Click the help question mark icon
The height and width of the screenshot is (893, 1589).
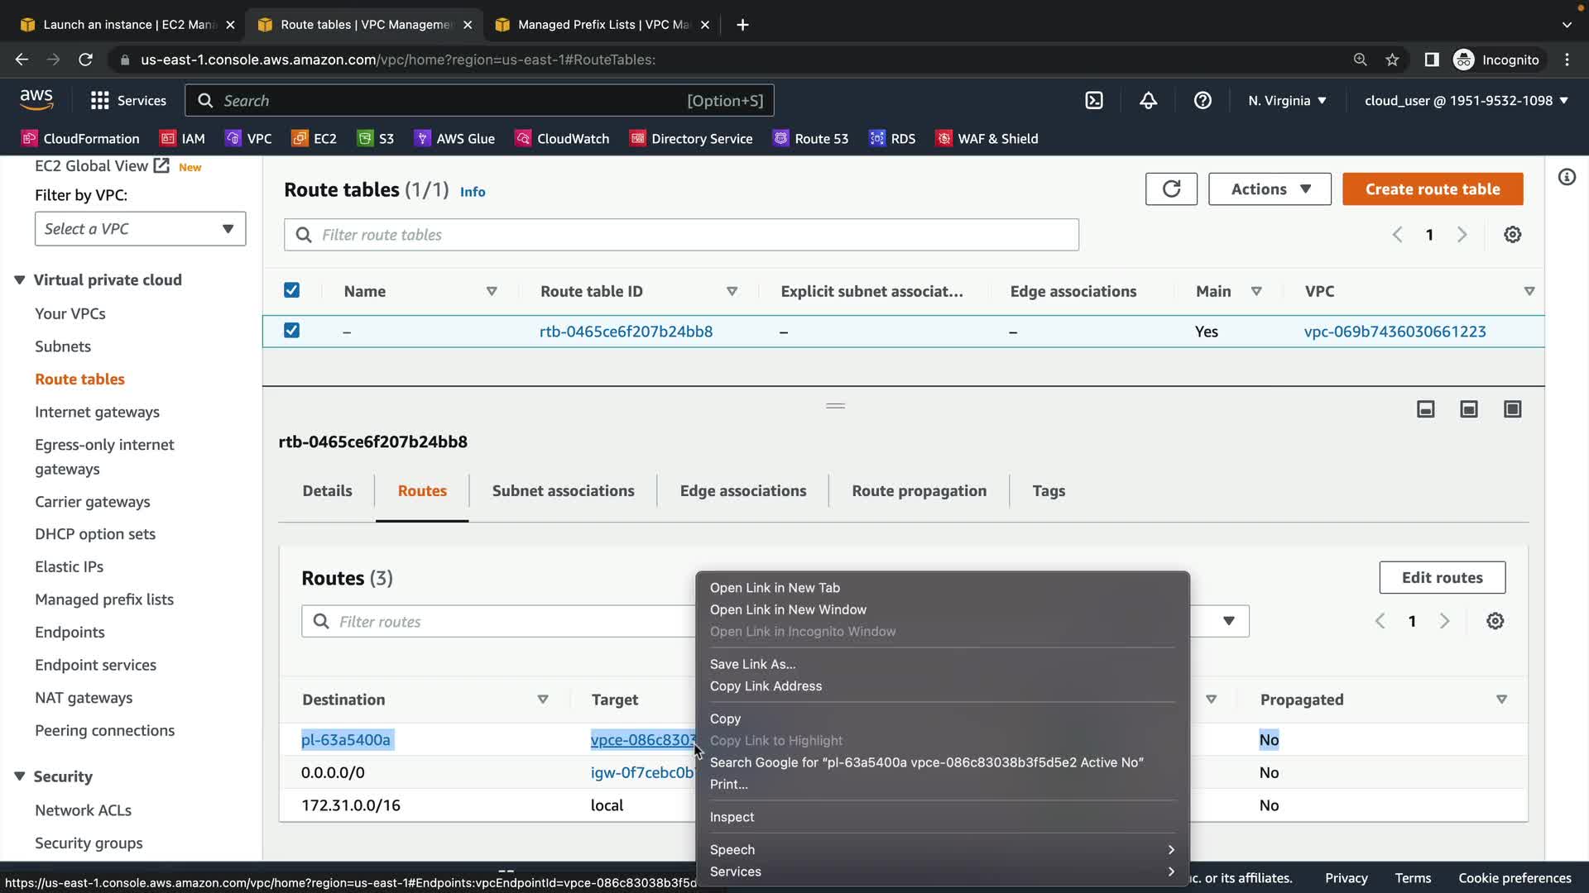pos(1203,101)
